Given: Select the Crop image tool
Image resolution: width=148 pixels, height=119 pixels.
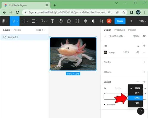Looking at the screenshot, I should [102, 21].
